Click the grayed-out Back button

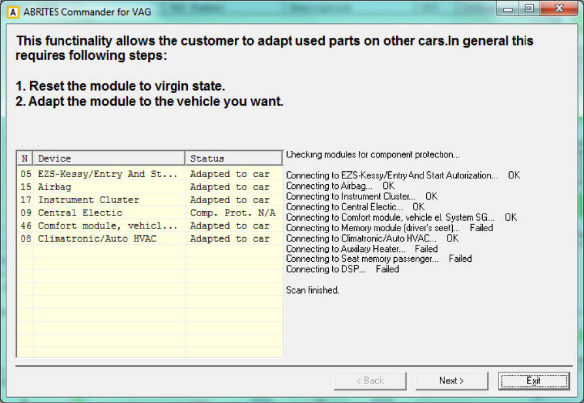[x=369, y=381]
